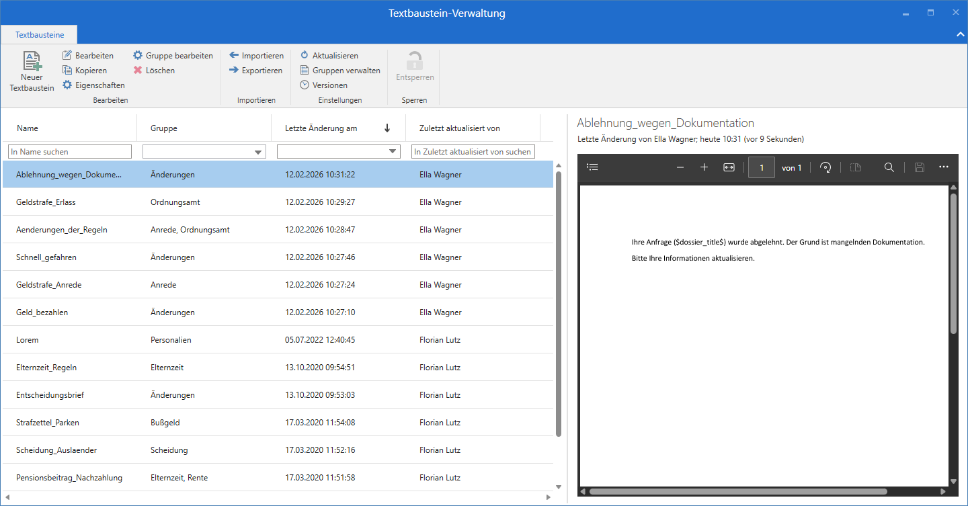Screen dimensions: 968x506
Task: Open the document search in the preview
Action: (889, 167)
